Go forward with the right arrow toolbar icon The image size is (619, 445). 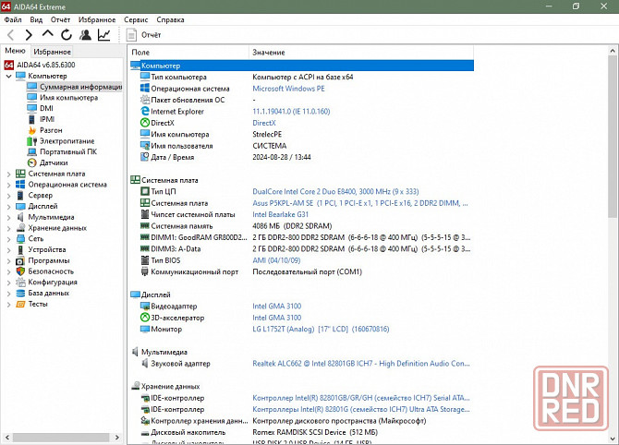[29, 35]
